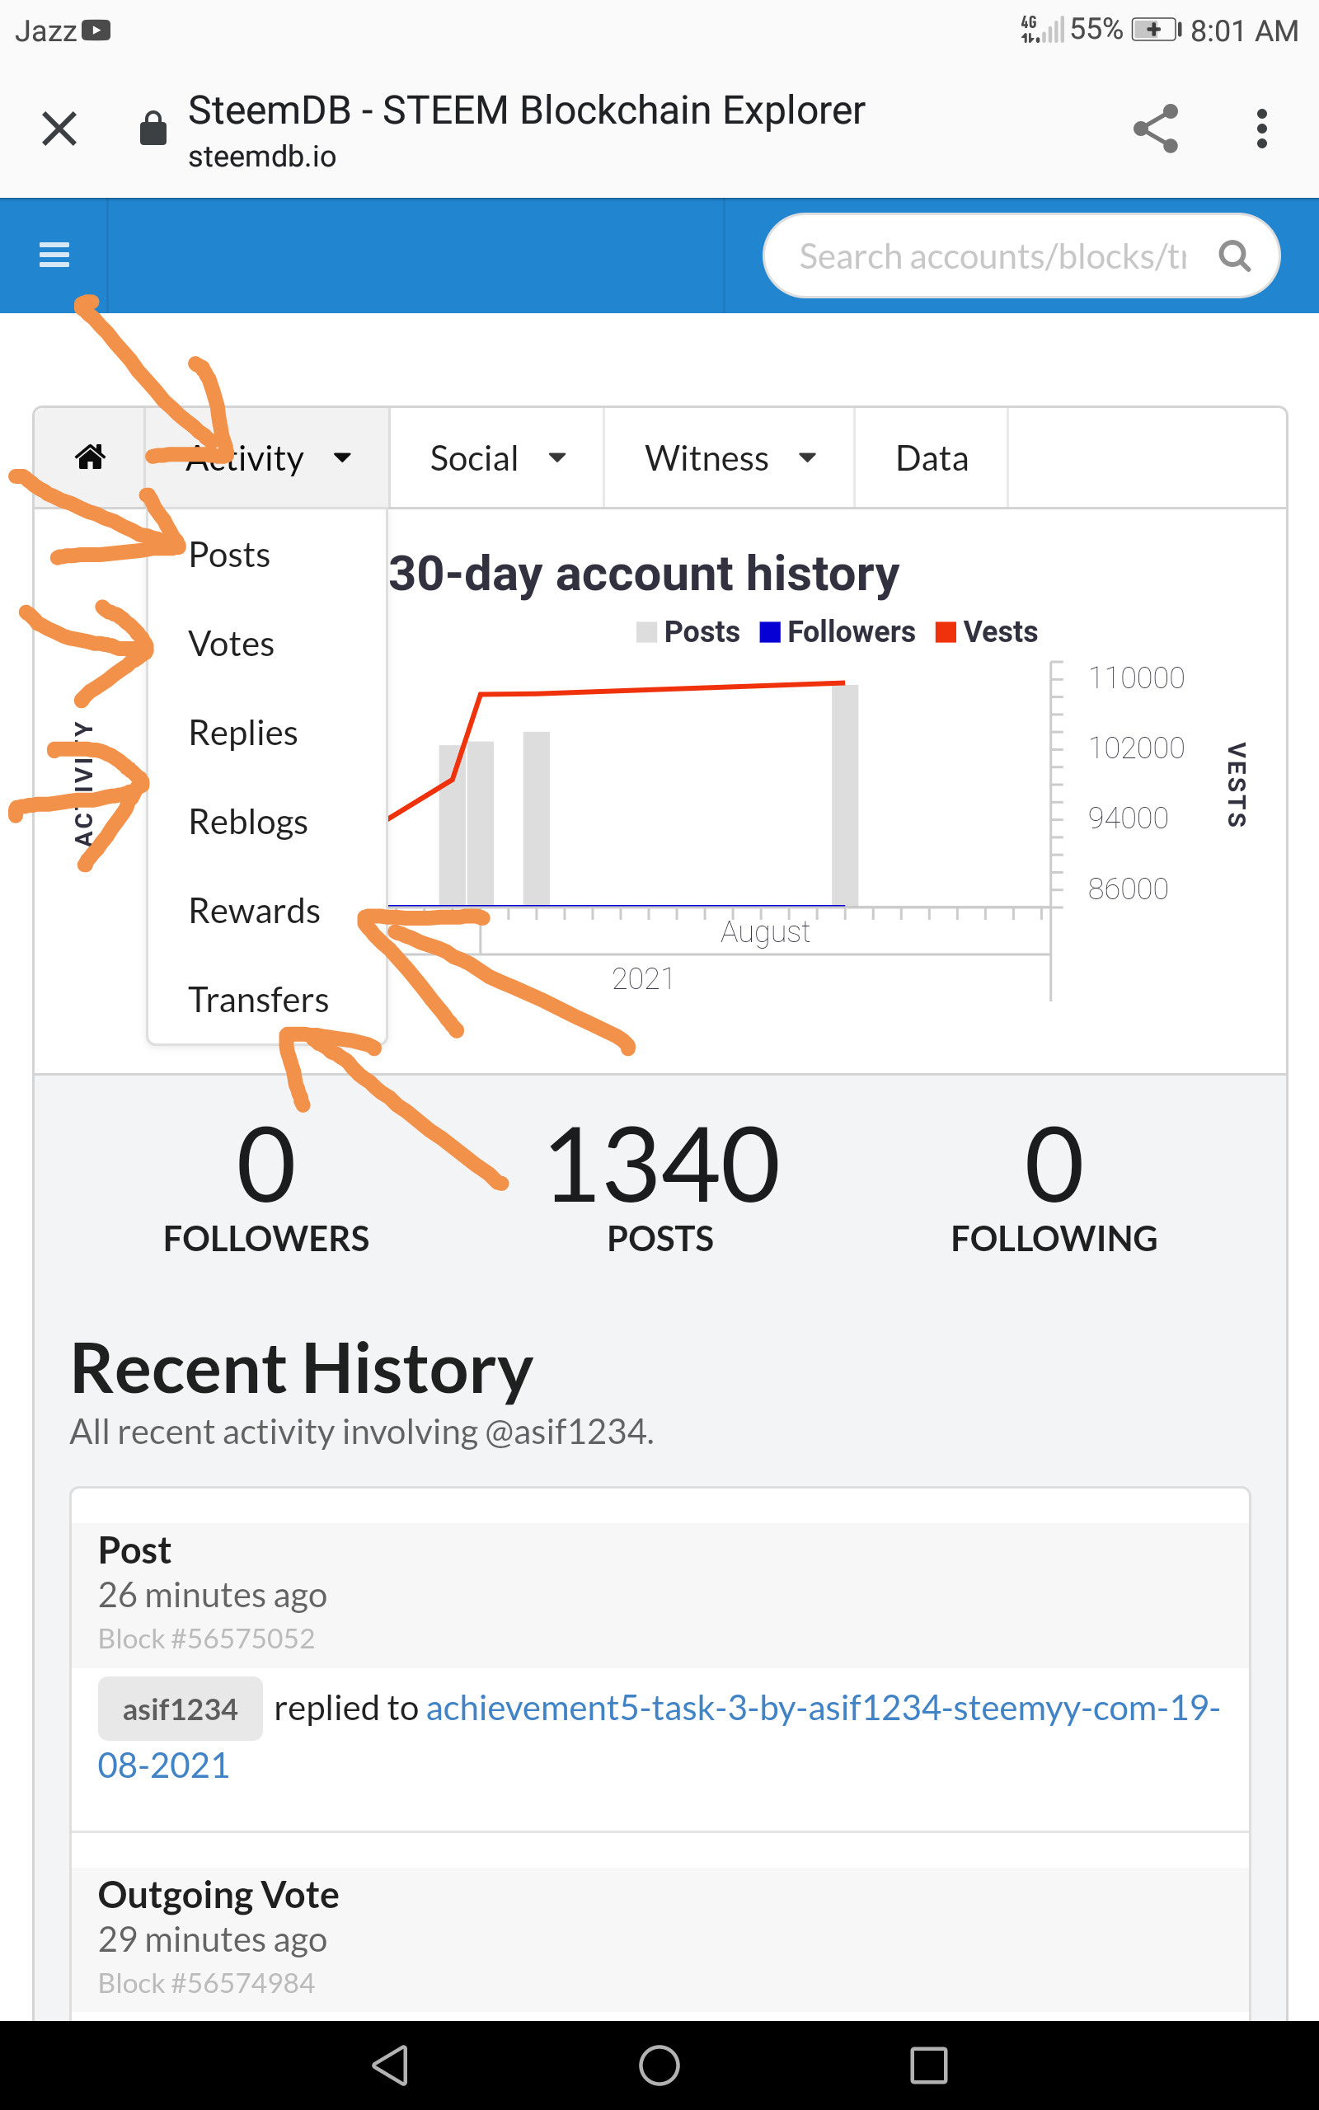The width and height of the screenshot is (1319, 2110).
Task: Expand the Social dropdown
Action: (x=496, y=457)
